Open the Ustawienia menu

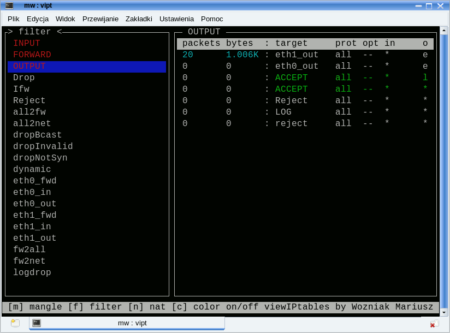point(176,19)
